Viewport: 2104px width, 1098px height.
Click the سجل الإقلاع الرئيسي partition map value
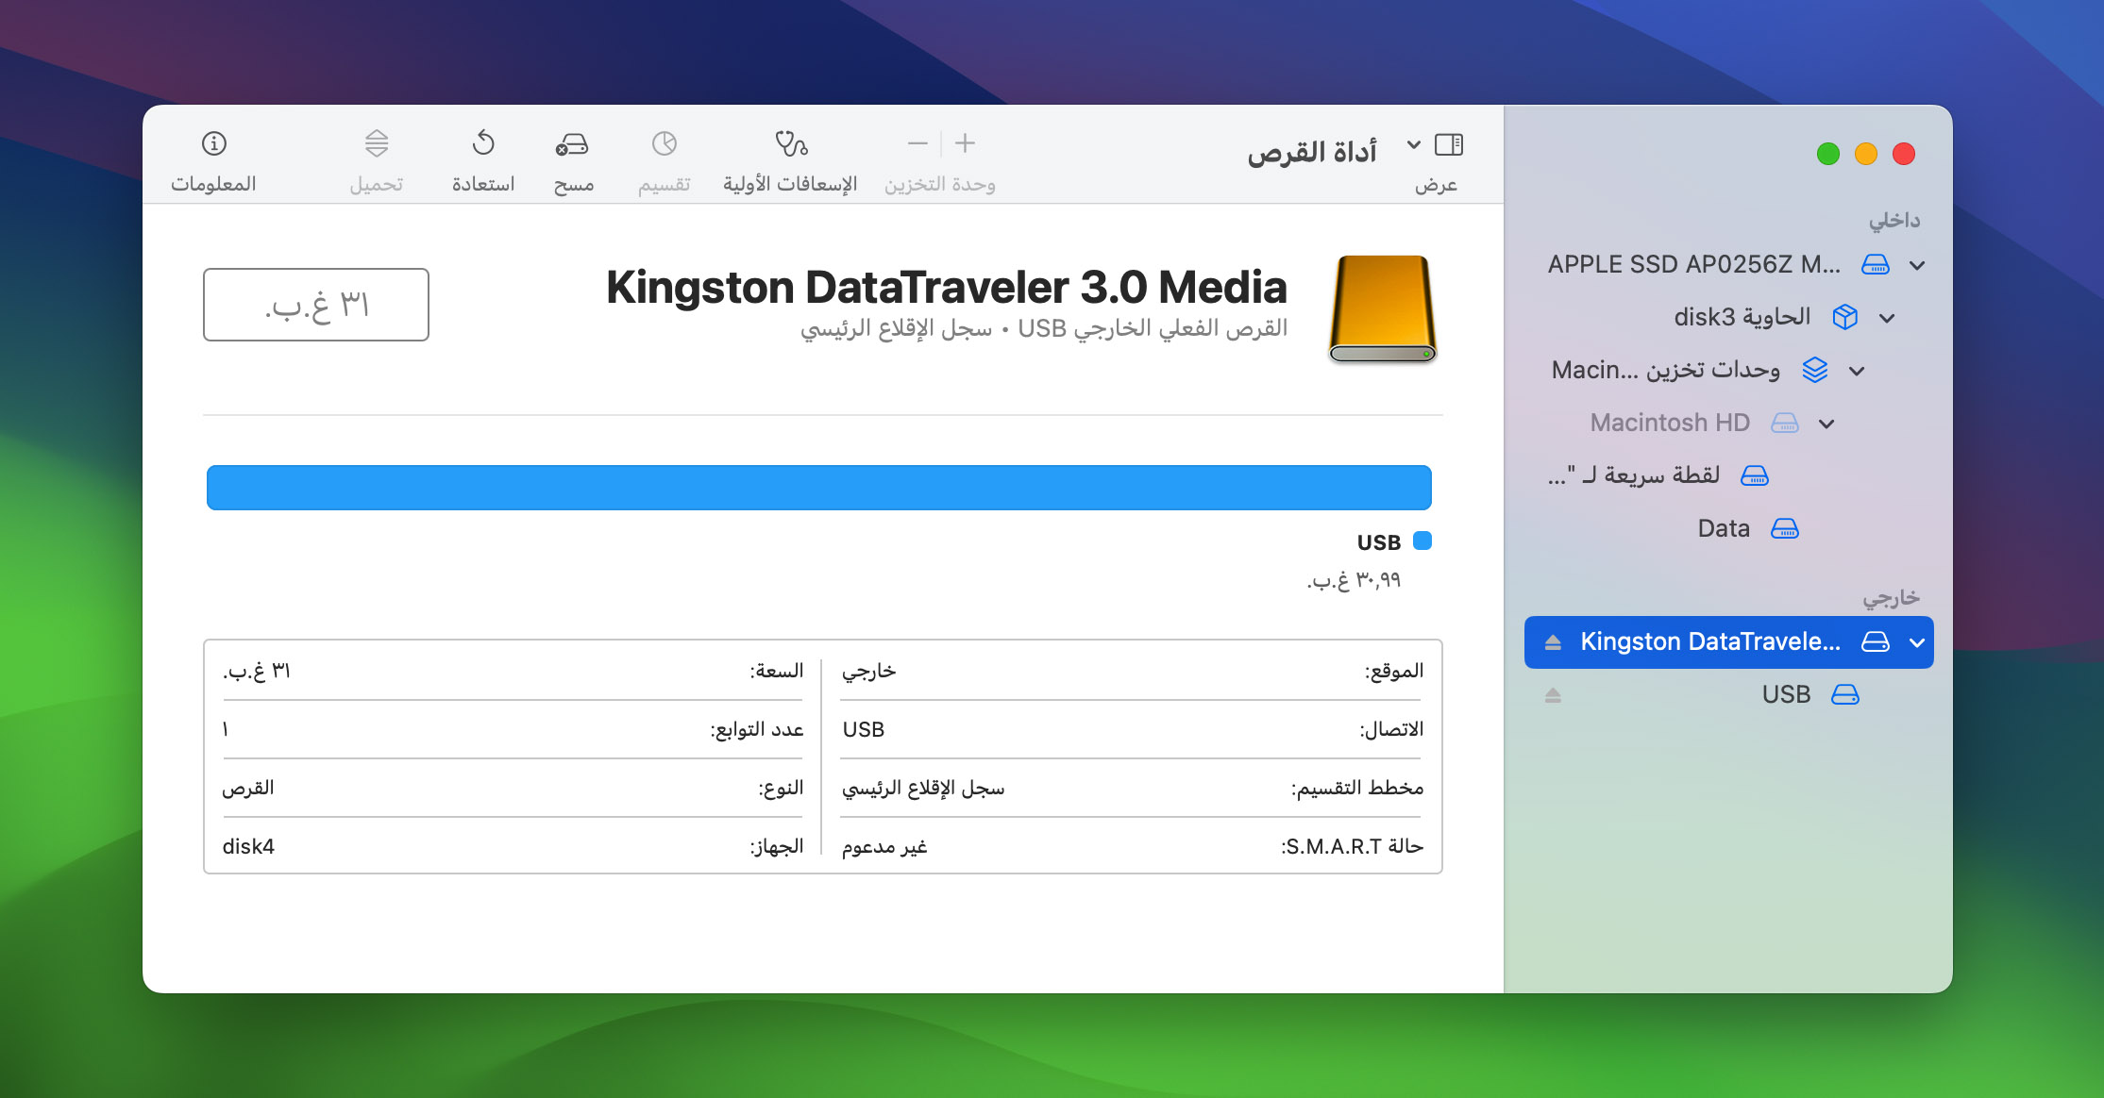coord(923,789)
